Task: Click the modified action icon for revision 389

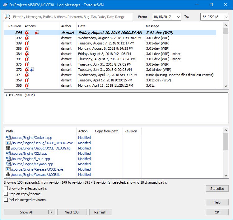Action: 27,43
